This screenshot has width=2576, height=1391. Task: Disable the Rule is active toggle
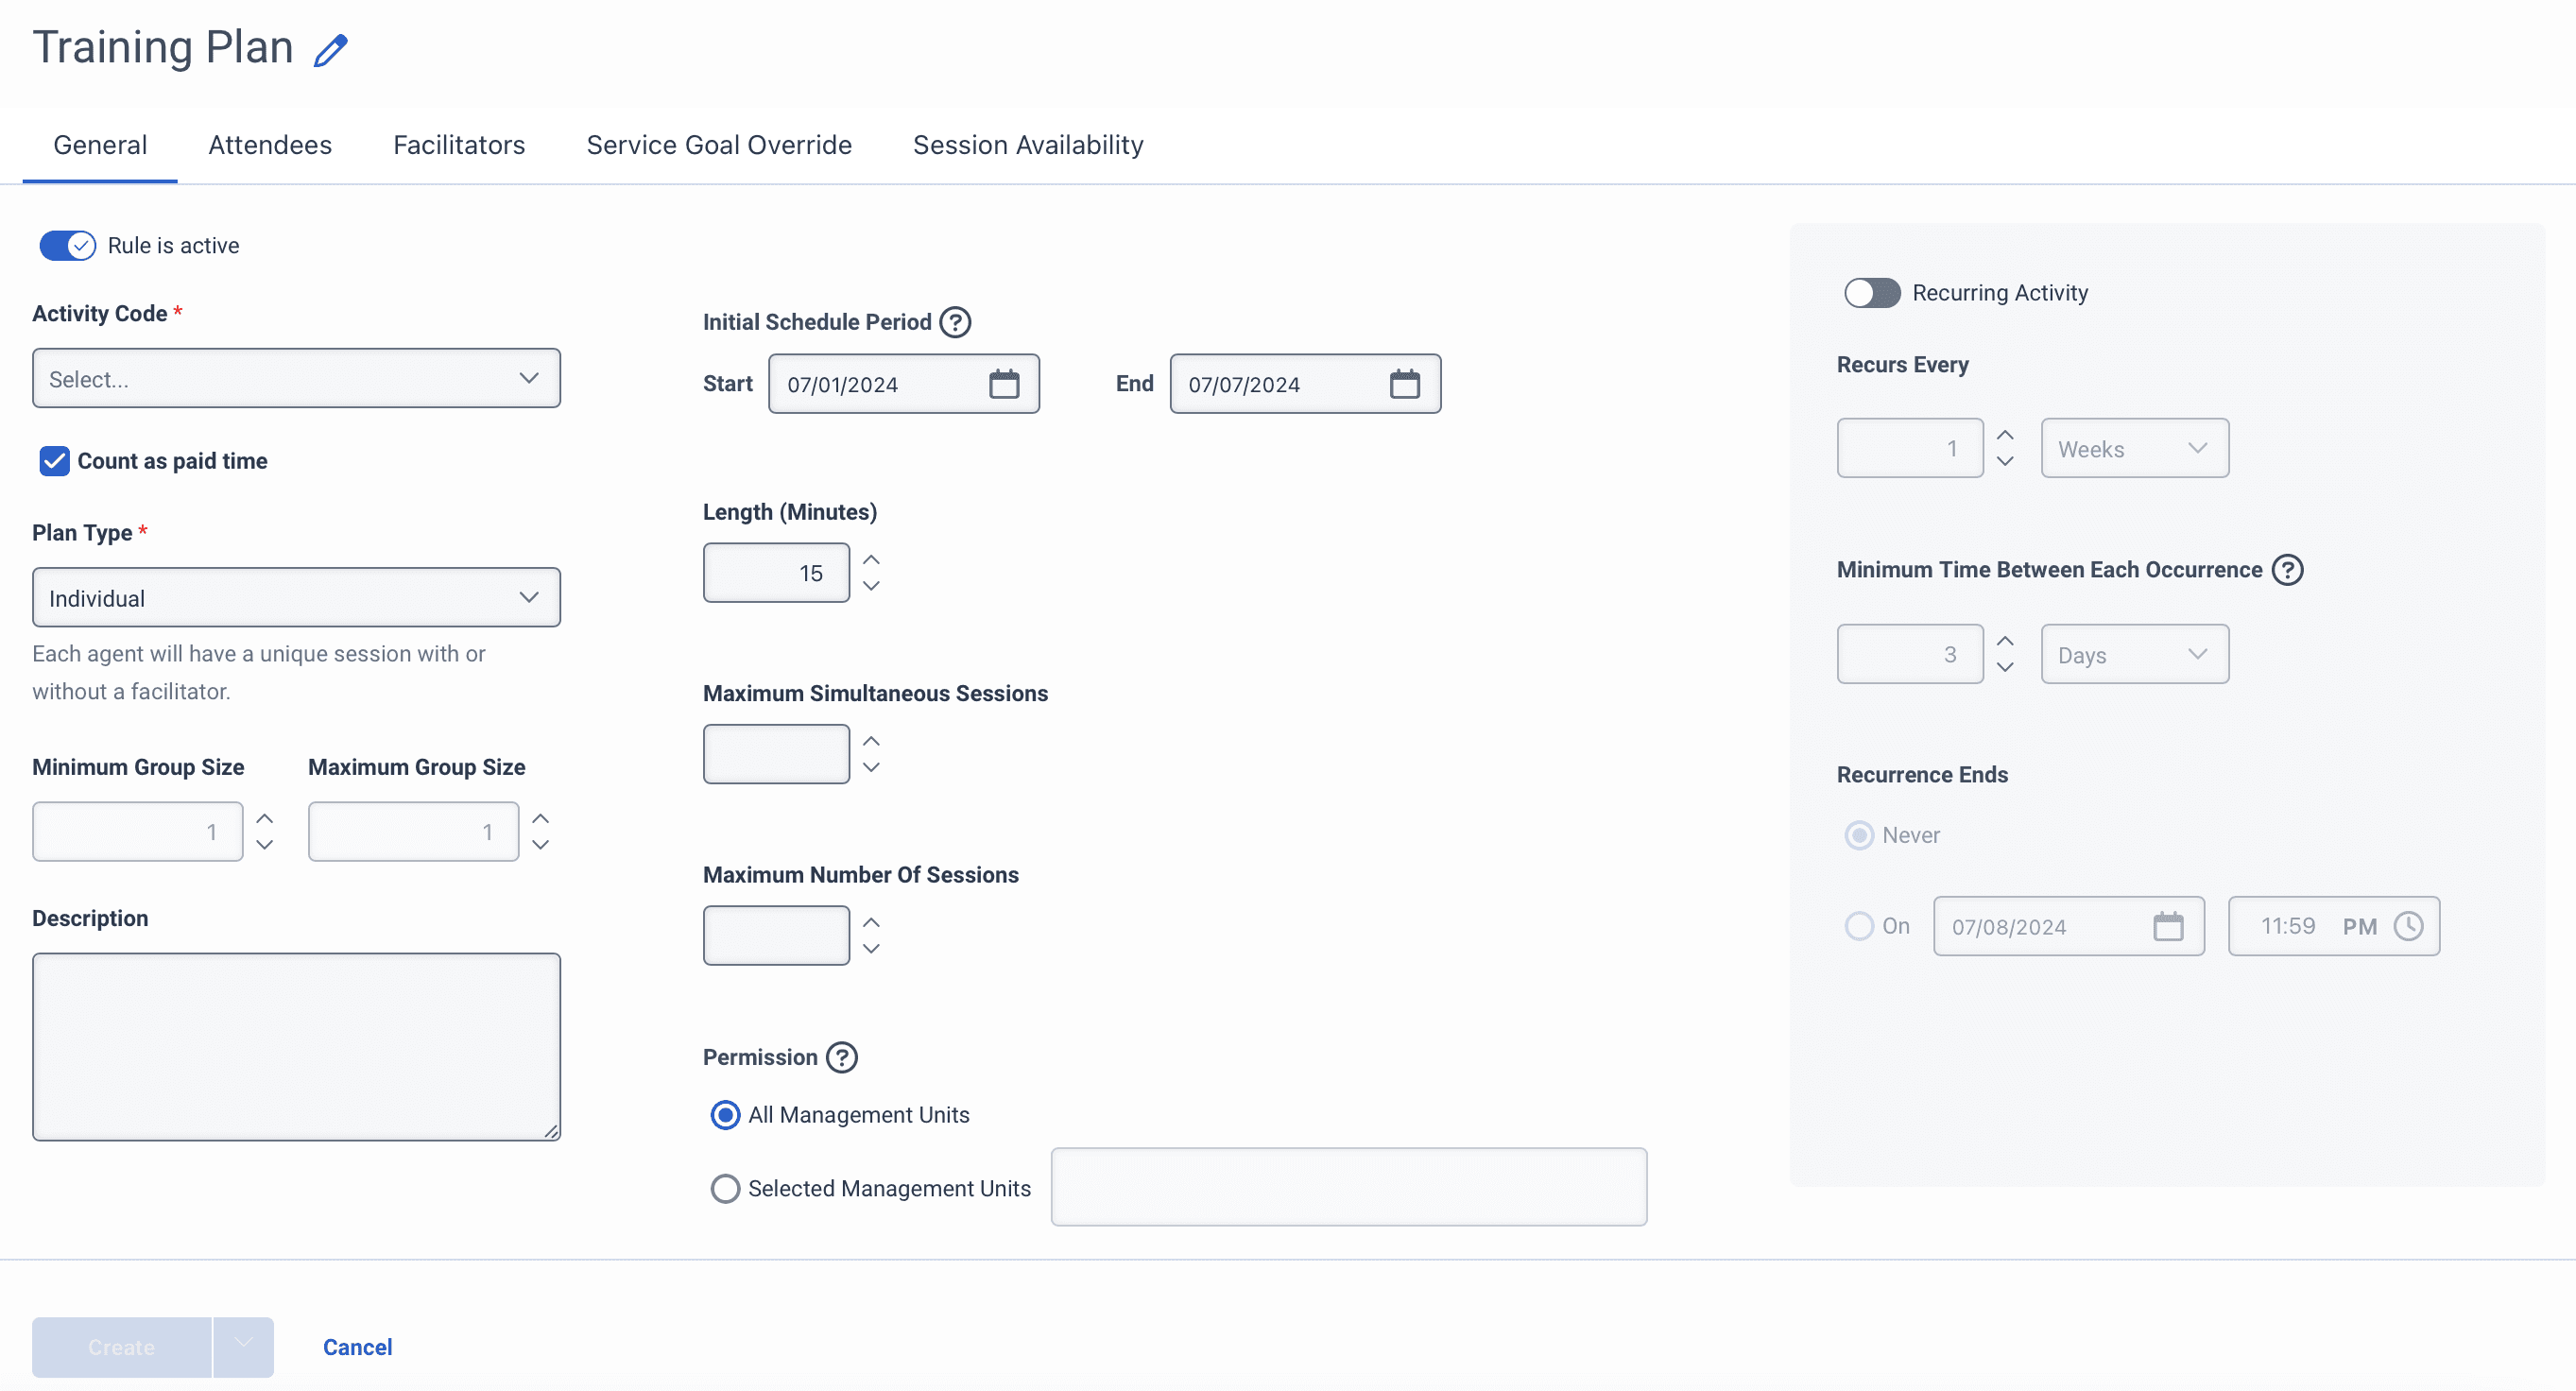[x=66, y=245]
